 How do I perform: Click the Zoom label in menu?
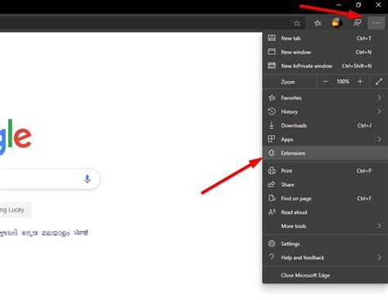[288, 82]
